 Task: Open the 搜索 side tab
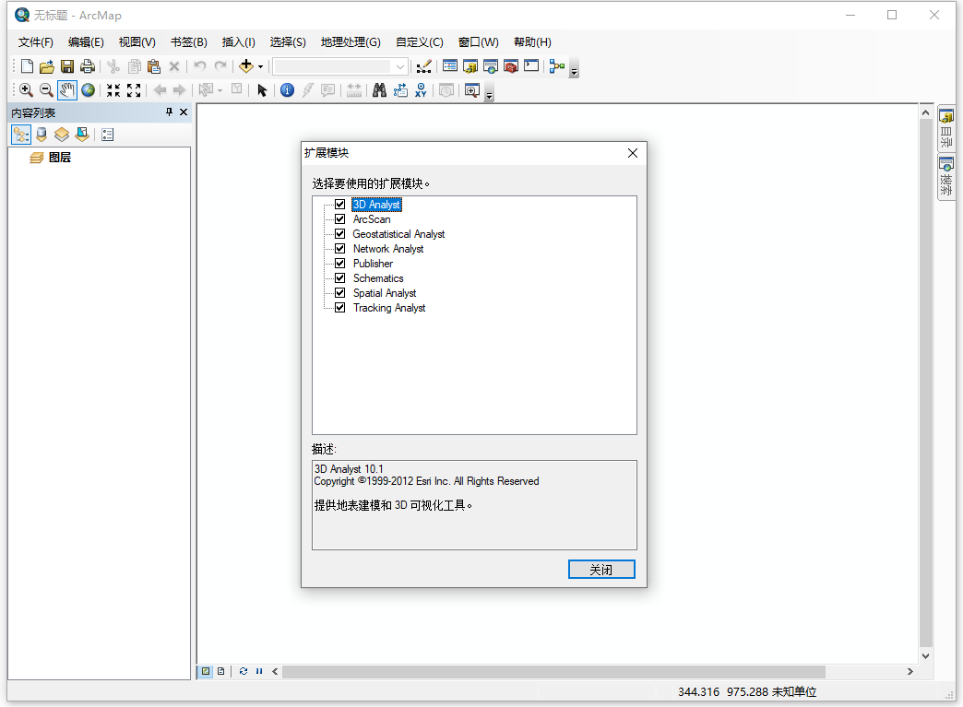[945, 177]
